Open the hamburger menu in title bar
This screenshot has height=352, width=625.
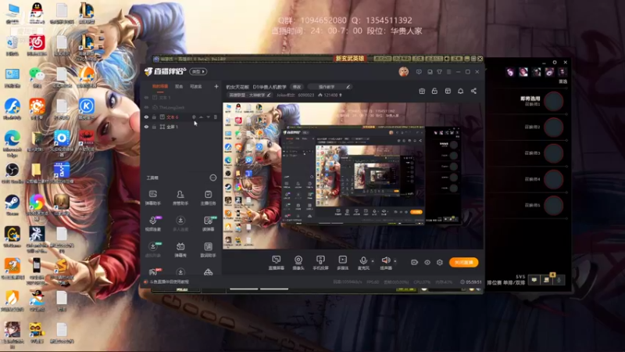[448, 72]
